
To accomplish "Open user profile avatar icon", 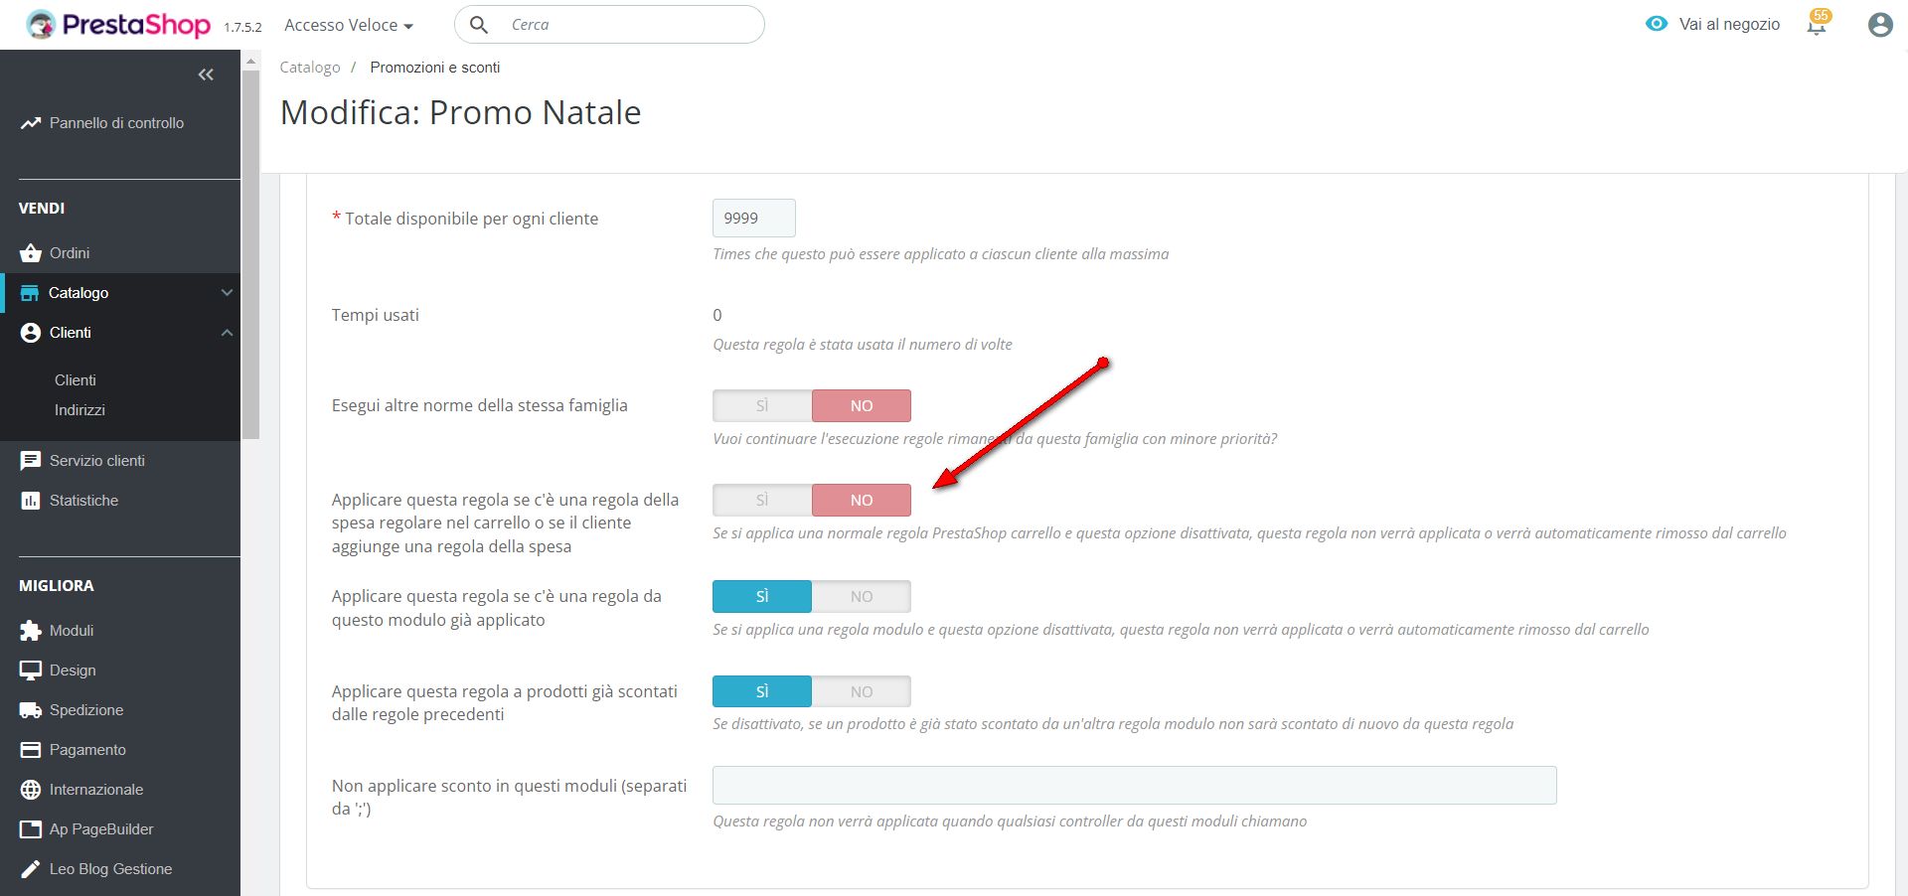I will [x=1879, y=25].
